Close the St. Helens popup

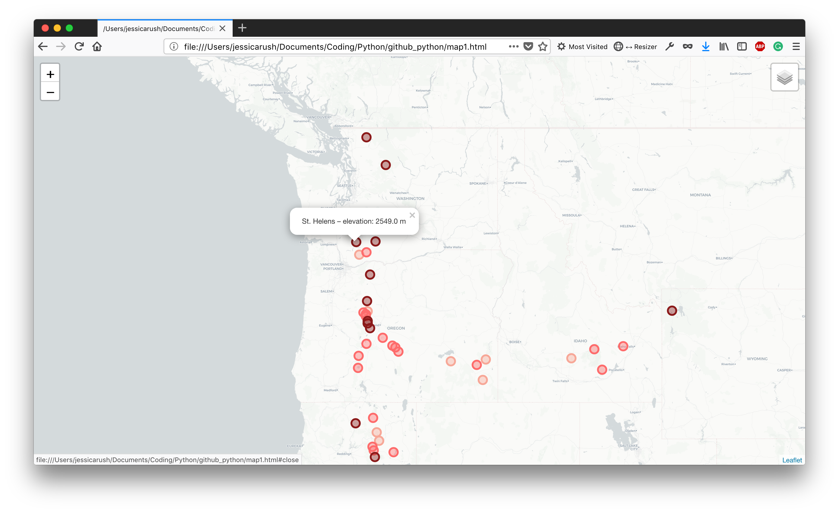pos(412,215)
